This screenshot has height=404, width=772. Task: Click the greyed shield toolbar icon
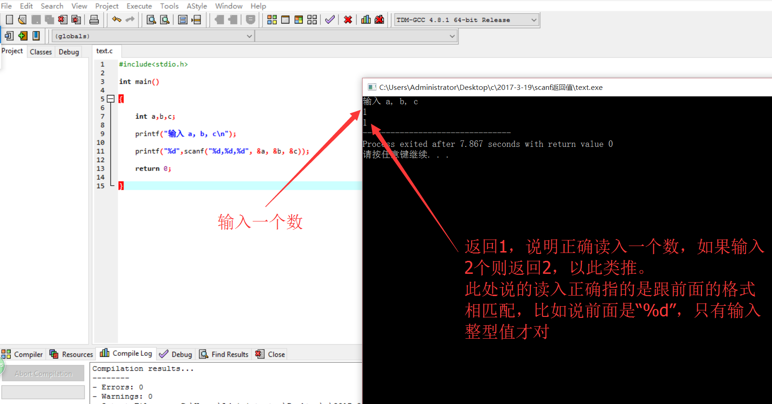(x=250, y=19)
